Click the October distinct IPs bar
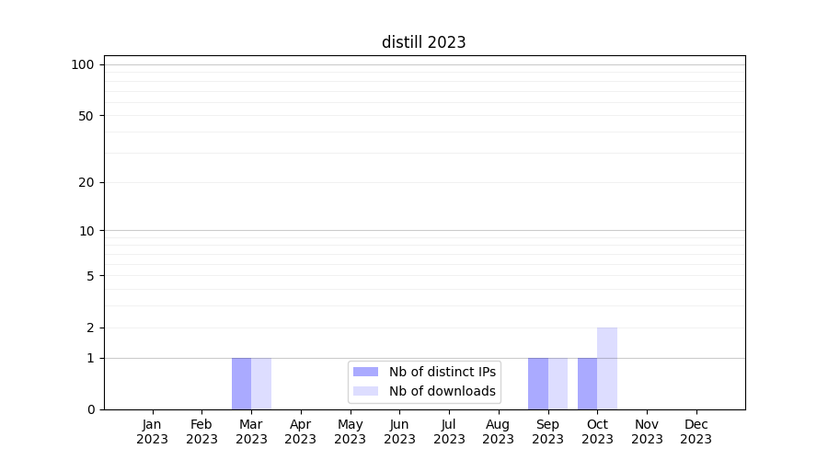This screenshot has width=828, height=460. [x=587, y=384]
